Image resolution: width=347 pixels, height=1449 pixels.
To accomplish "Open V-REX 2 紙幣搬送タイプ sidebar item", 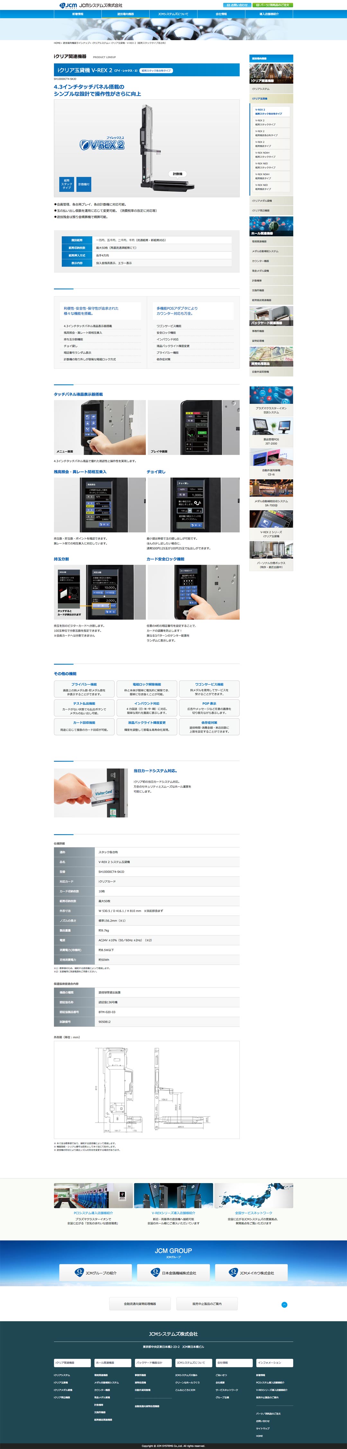I will coord(271,144).
